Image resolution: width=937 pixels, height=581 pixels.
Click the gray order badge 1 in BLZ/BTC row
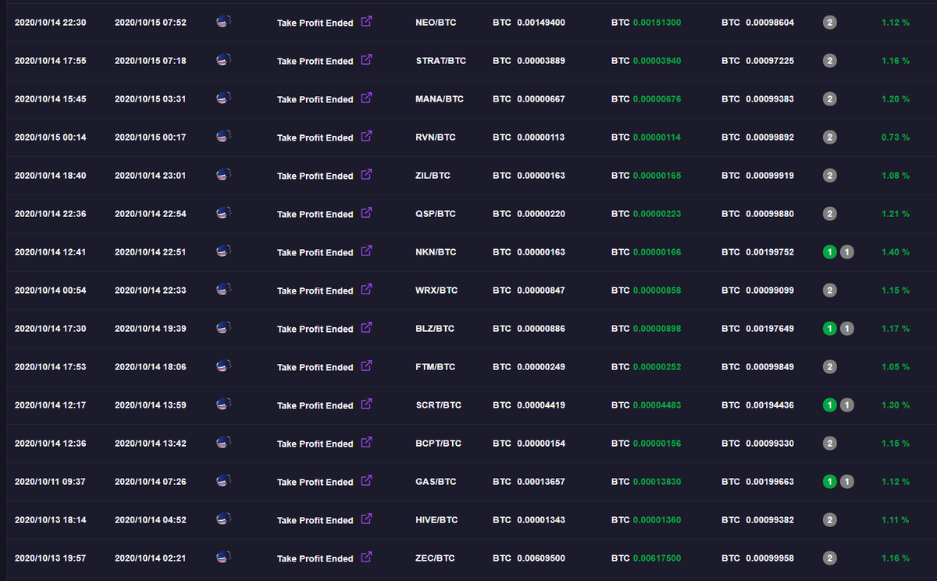(x=847, y=329)
